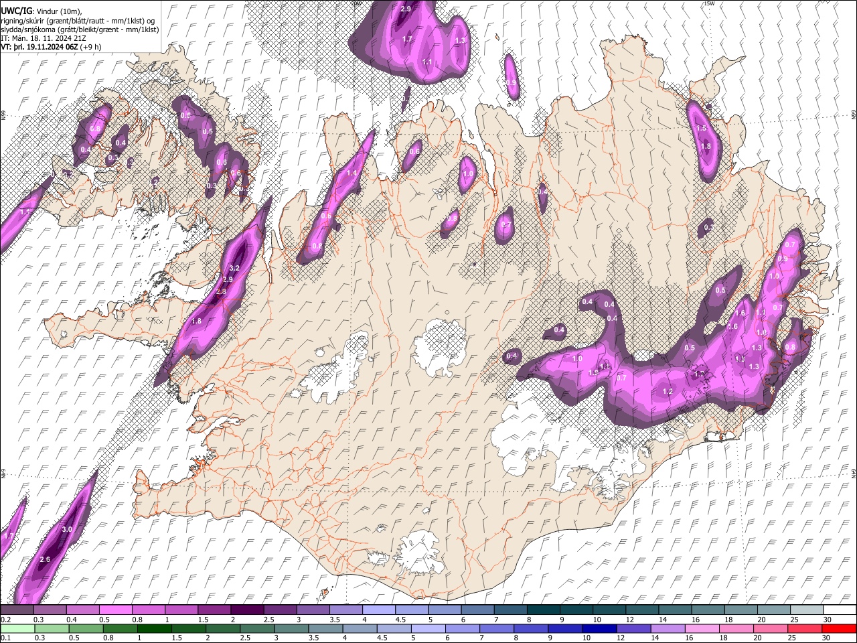Screen dimensions: 857x643
Task: Click the 'VT: þri. 19.11.2024 06Z' valid time
Action: point(39,47)
